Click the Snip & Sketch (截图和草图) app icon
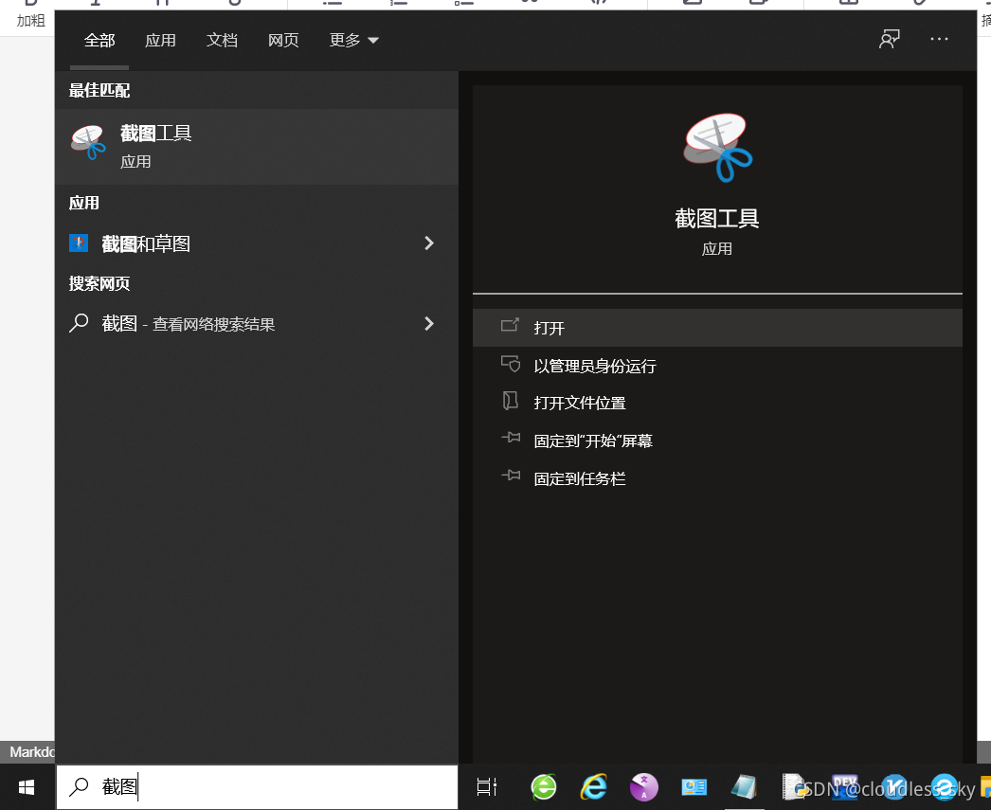 (78, 243)
